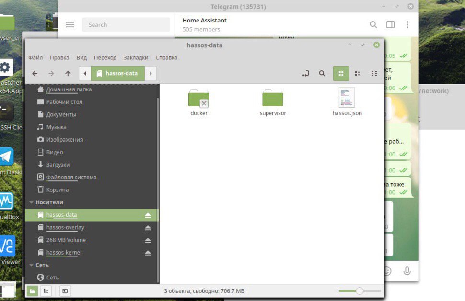Show places in the sidebar
The width and height of the screenshot is (465, 301).
tap(32, 291)
